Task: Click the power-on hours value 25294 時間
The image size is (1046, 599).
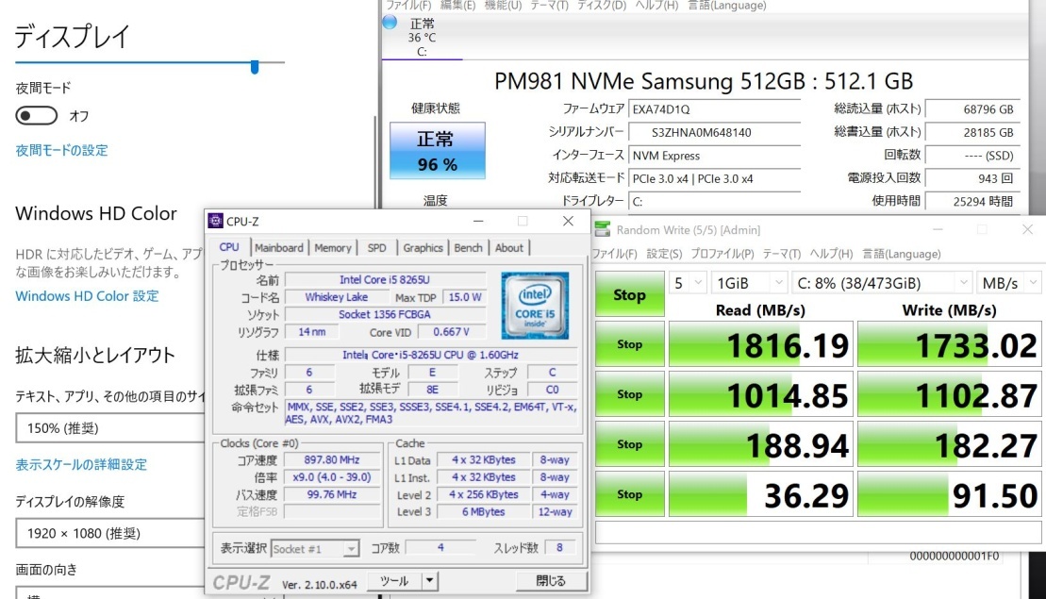Action: point(972,202)
